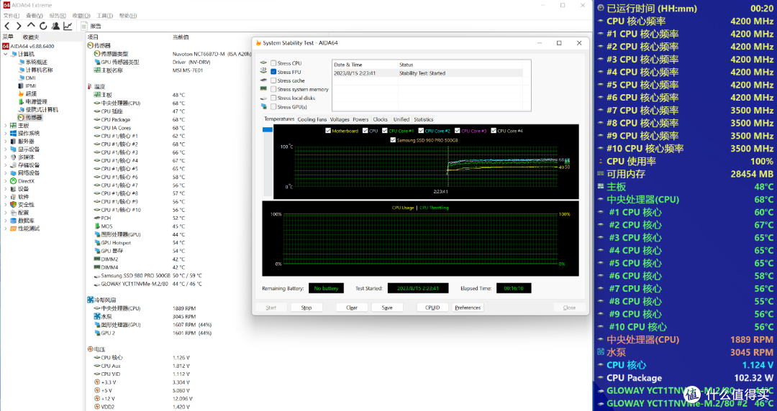Click the 多媒体 multimedia icon in tree

(14, 157)
